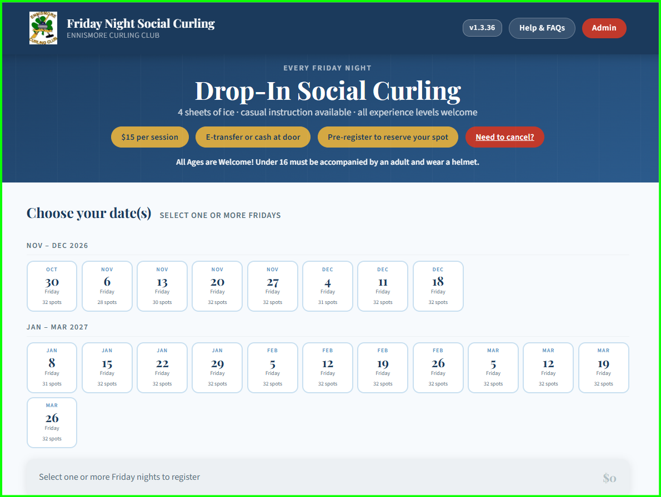Click SELECT ONE OR MORE FRIDAYS label
661x497 pixels.
[220, 215]
